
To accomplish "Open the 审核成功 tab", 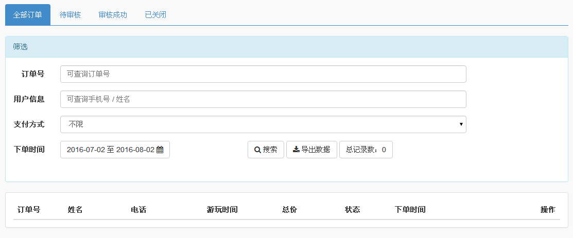I will point(113,15).
